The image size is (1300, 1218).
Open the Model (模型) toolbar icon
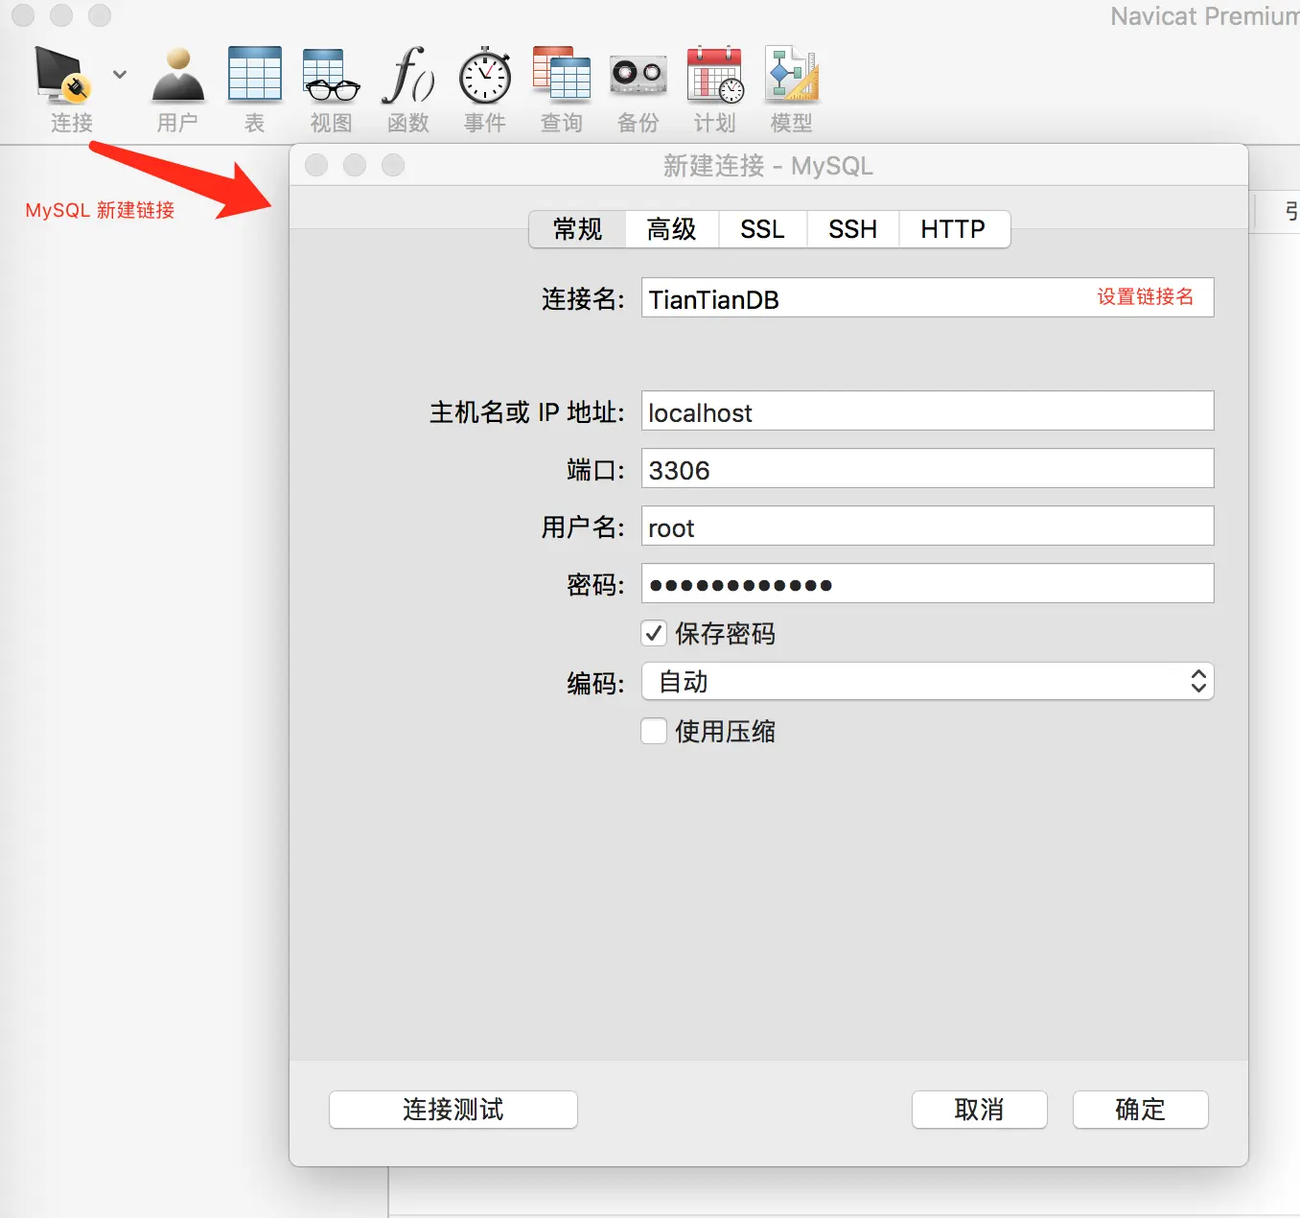point(792,75)
